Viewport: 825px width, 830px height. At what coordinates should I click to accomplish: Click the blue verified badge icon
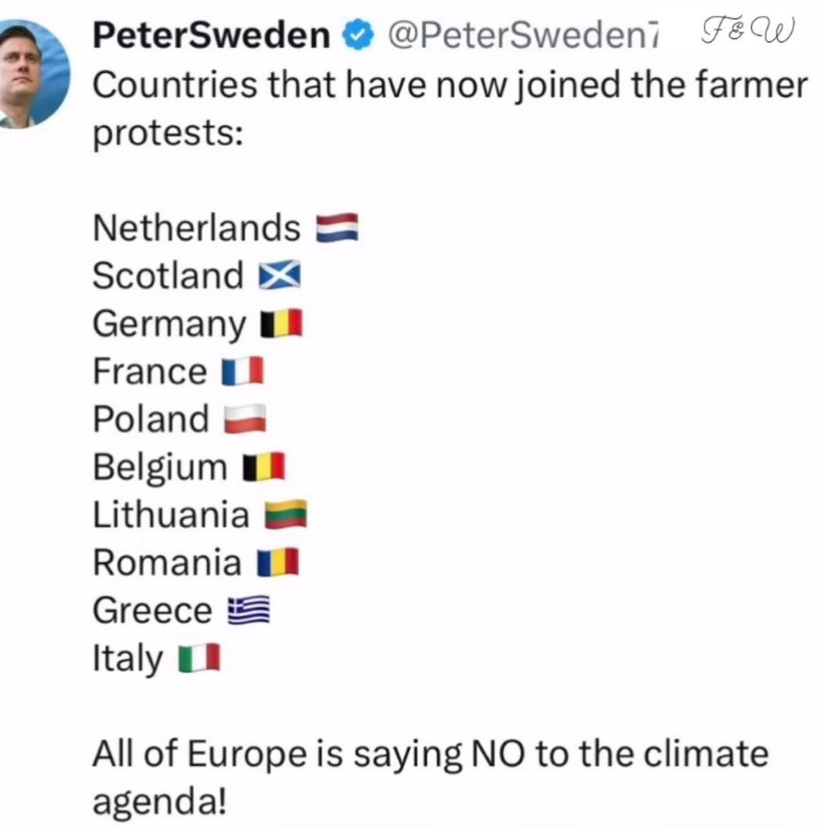coord(359,34)
